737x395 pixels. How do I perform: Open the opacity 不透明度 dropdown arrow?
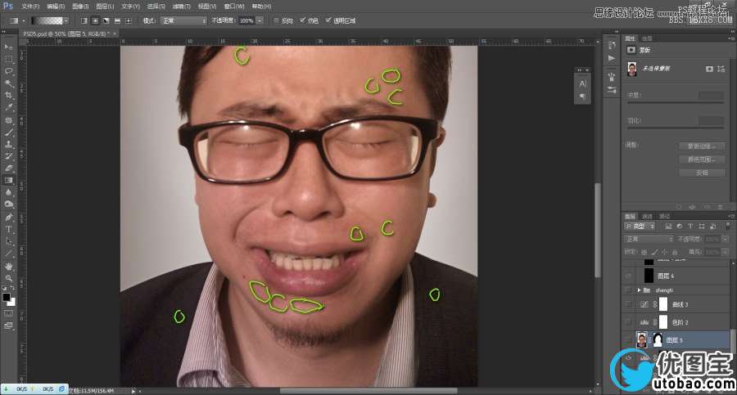[x=260, y=20]
